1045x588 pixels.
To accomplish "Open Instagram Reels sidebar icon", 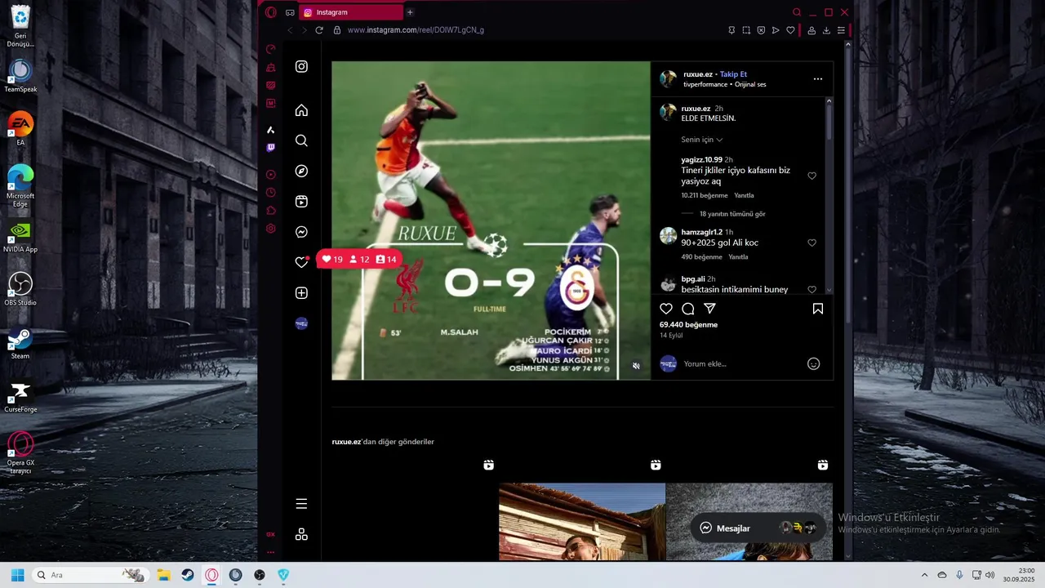I will click(x=301, y=202).
